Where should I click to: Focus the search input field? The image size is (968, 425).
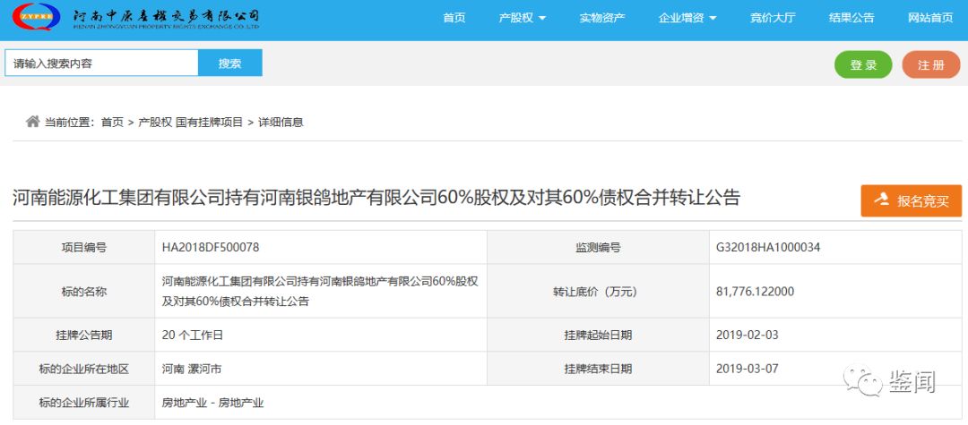pos(101,64)
